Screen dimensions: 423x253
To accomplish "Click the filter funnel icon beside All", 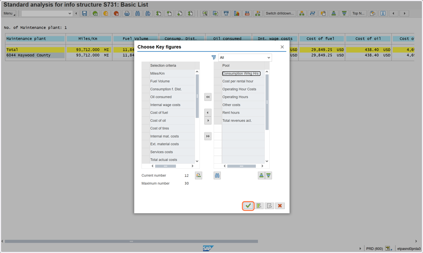I will 214,57.
